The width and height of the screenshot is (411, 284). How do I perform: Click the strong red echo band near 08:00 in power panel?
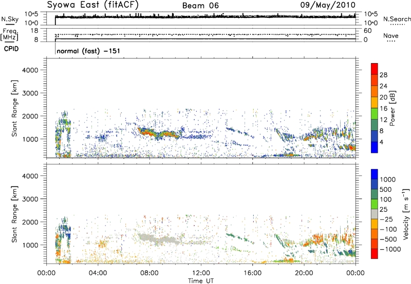click(147, 132)
